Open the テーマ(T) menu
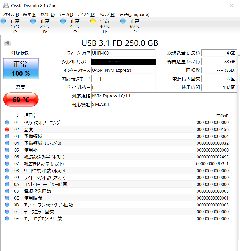The height and width of the screenshot is (251, 240). coord(66,15)
